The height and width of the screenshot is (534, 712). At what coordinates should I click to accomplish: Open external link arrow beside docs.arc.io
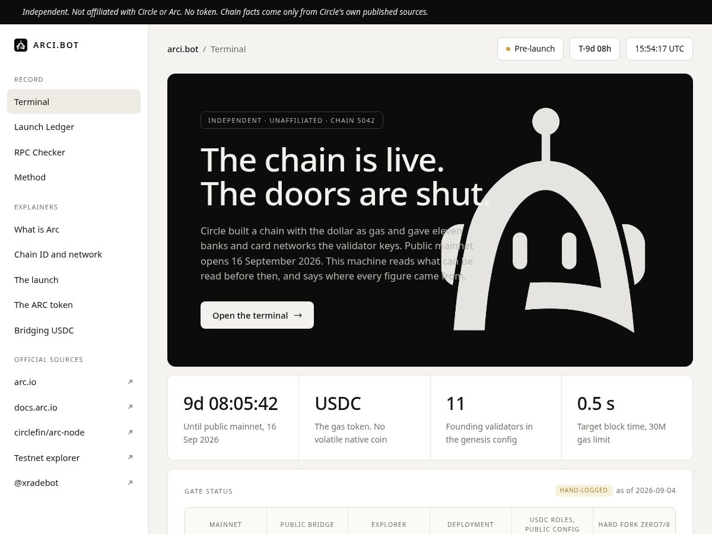point(131,407)
